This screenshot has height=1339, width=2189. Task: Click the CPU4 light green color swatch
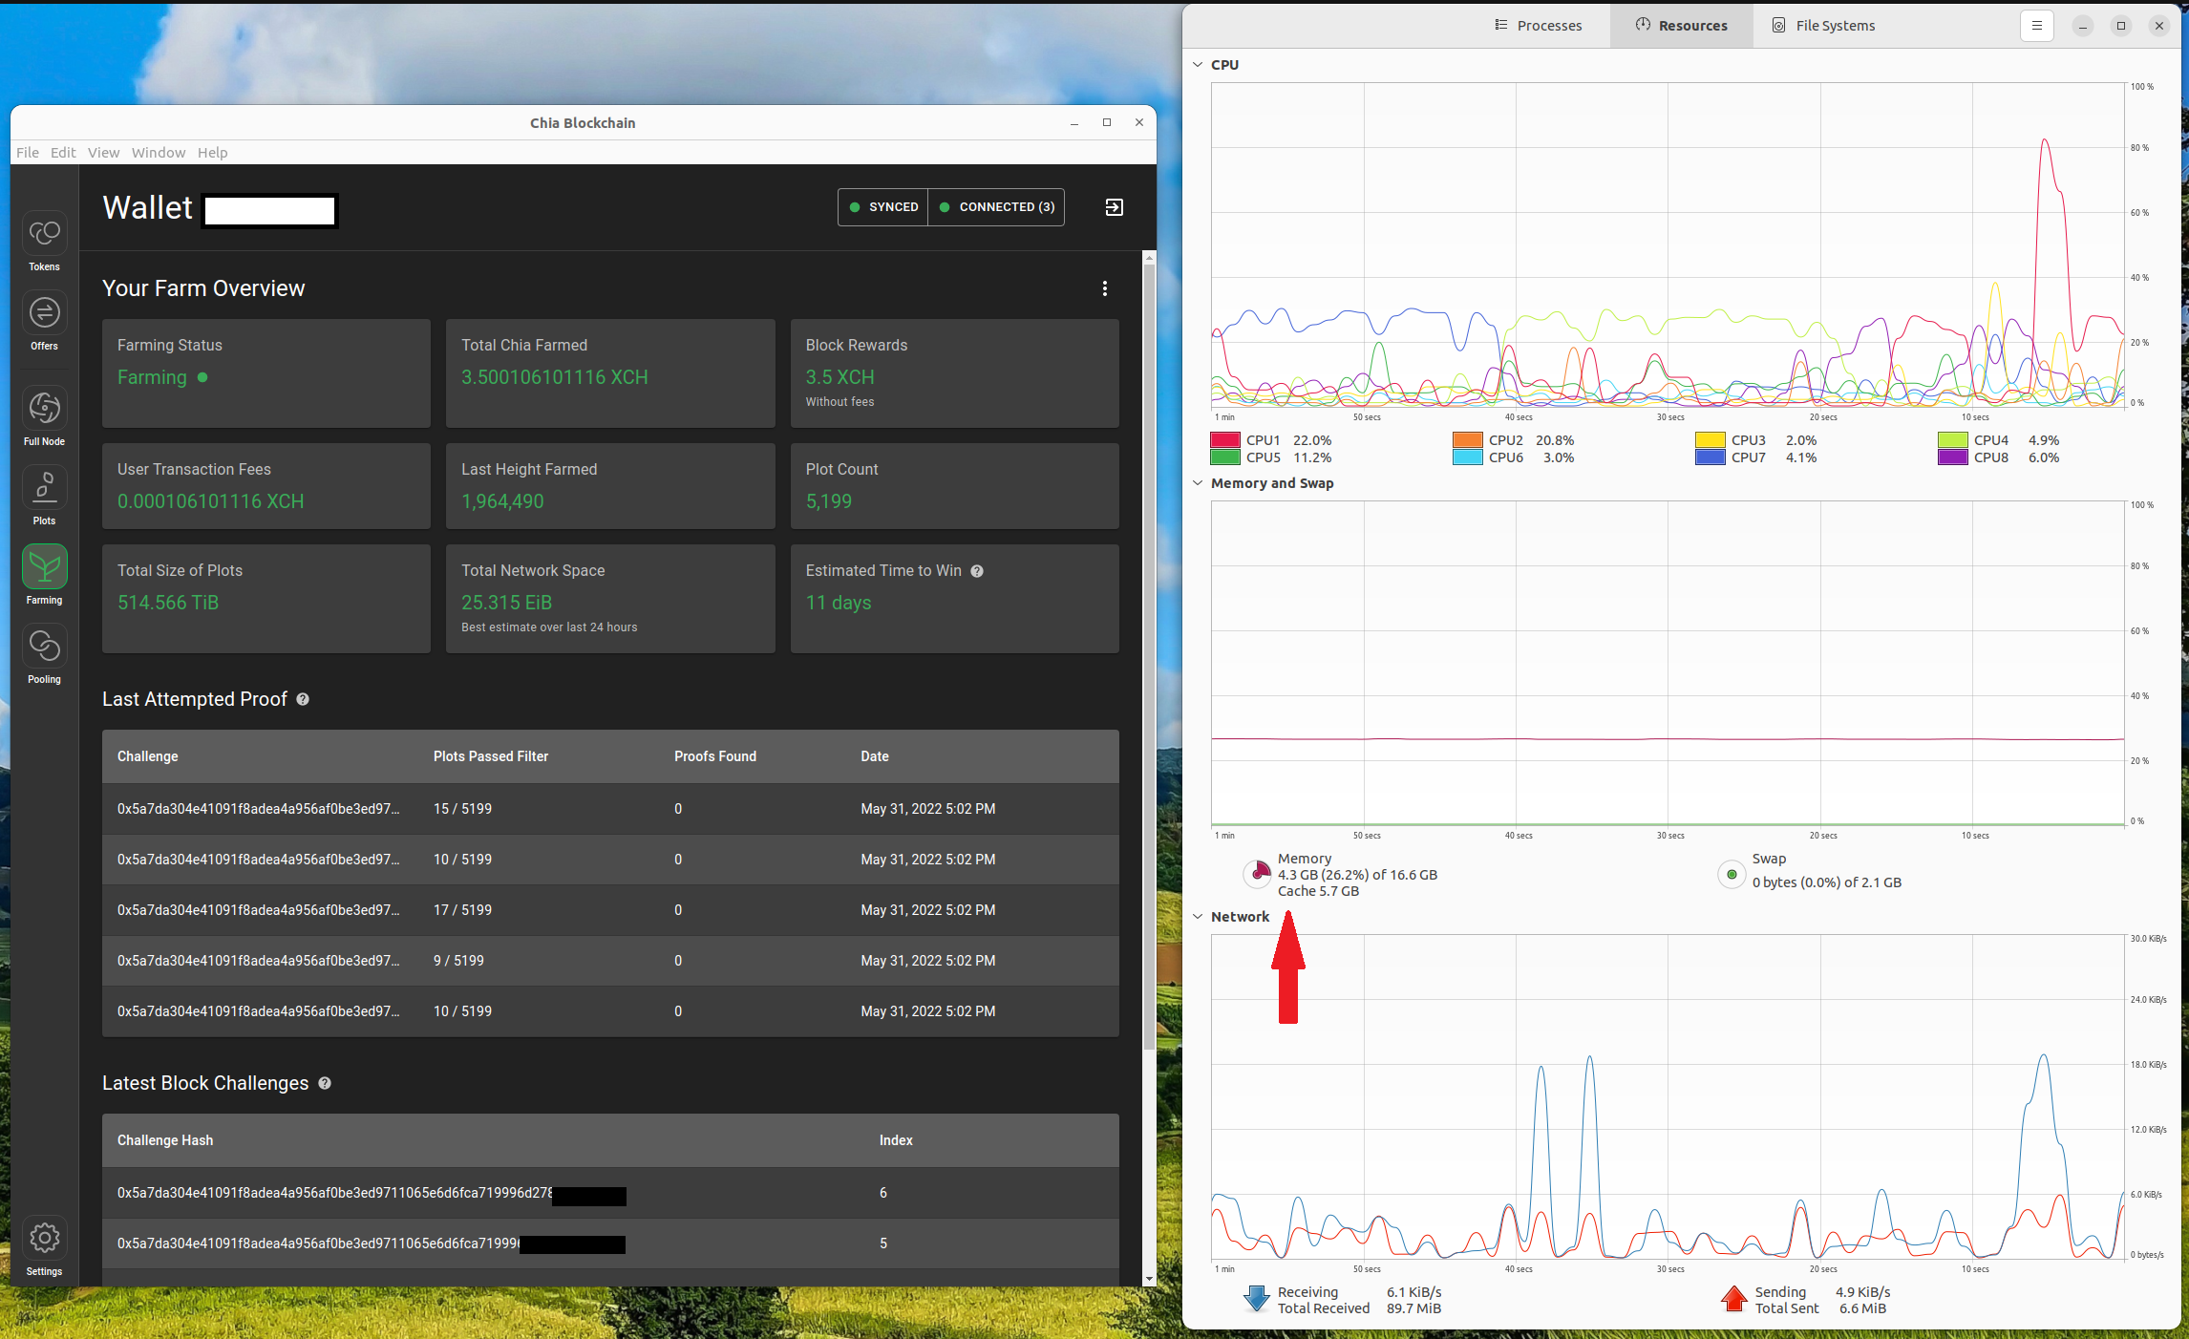pyautogui.click(x=1953, y=440)
